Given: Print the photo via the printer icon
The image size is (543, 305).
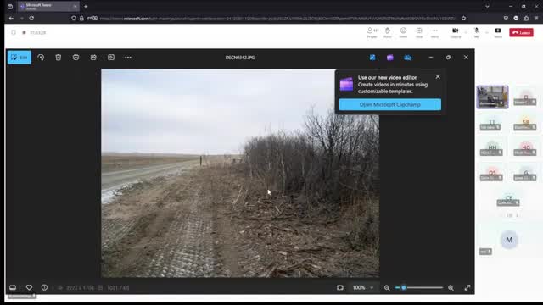Looking at the screenshot, I should (x=76, y=58).
